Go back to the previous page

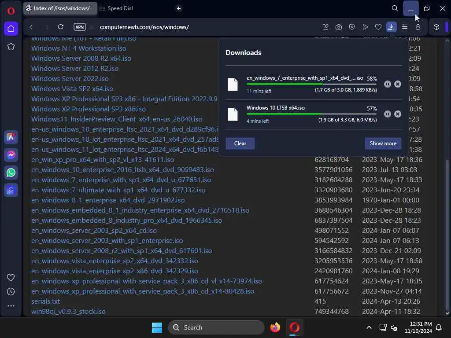click(x=31, y=27)
